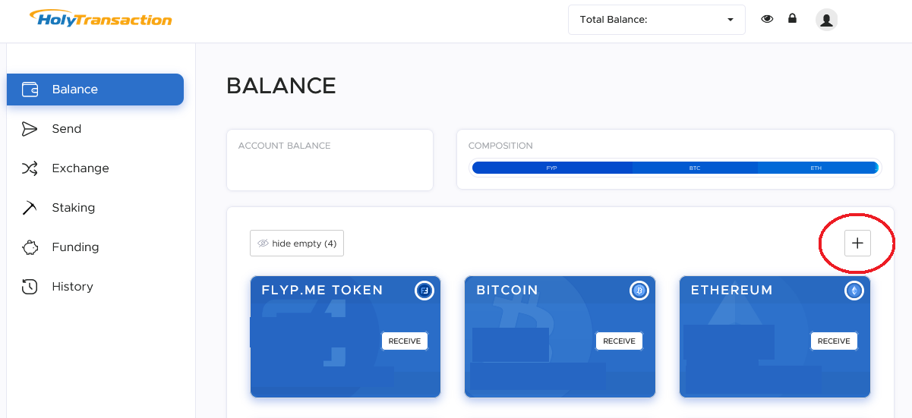Click the Staking pickaxe icon
912x418 pixels.
(30, 208)
